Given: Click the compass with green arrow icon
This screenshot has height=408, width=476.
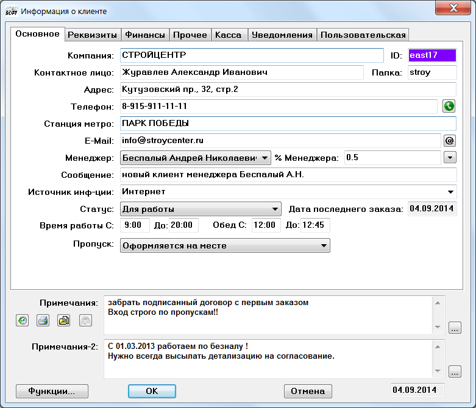Looking at the screenshot, I should 22,320.
